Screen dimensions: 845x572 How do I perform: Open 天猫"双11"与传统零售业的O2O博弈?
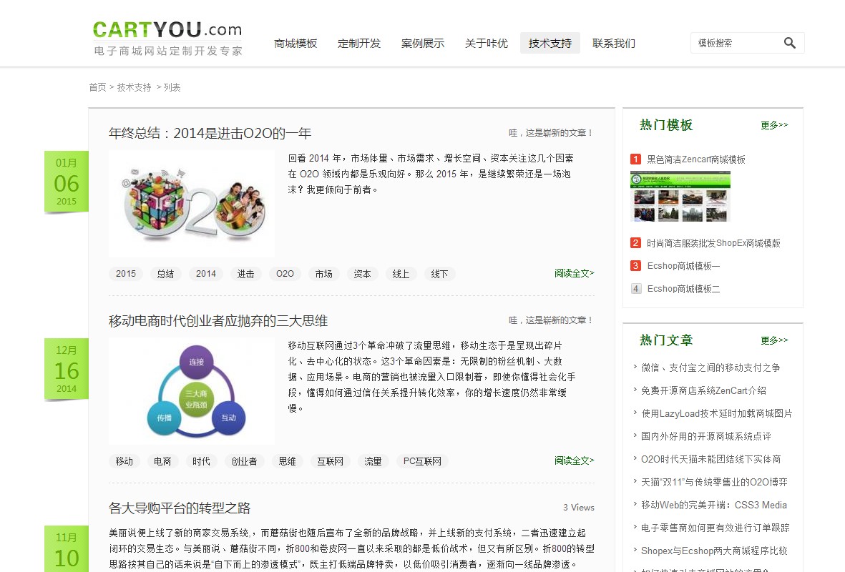coord(714,482)
